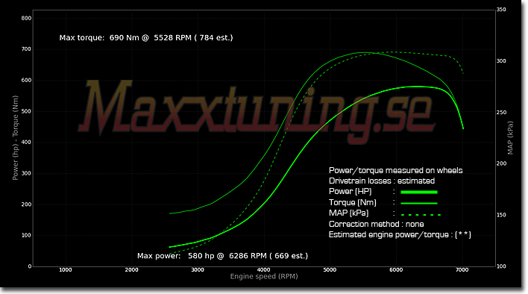Click the 250 label on MAP axis
528x294 pixels.
click(501, 112)
